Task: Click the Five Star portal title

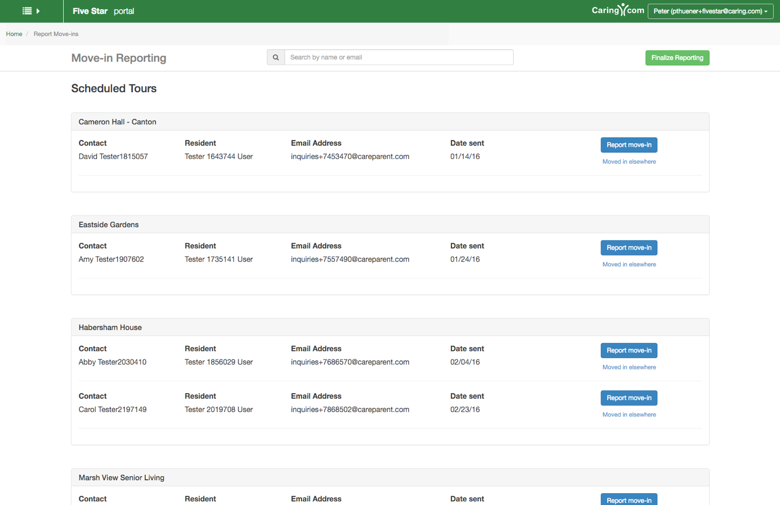Action: point(103,11)
